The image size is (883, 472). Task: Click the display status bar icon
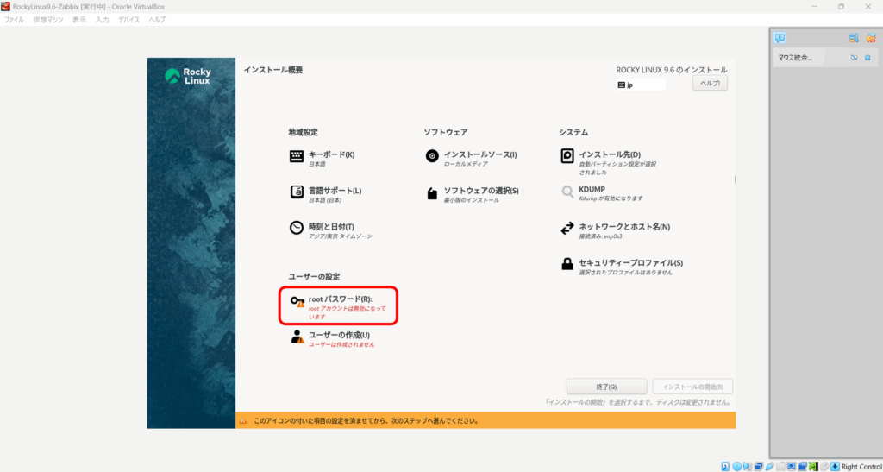(x=792, y=466)
